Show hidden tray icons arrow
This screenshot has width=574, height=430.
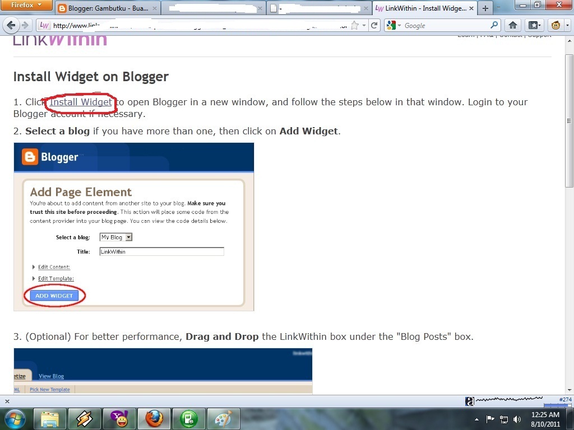coord(476,419)
